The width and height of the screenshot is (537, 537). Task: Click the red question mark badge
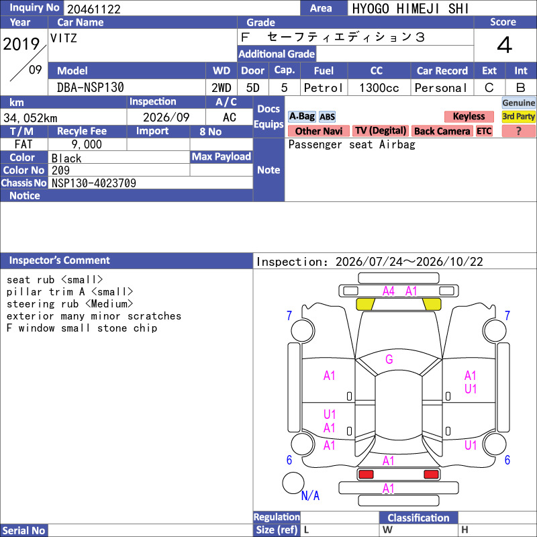[x=518, y=131]
